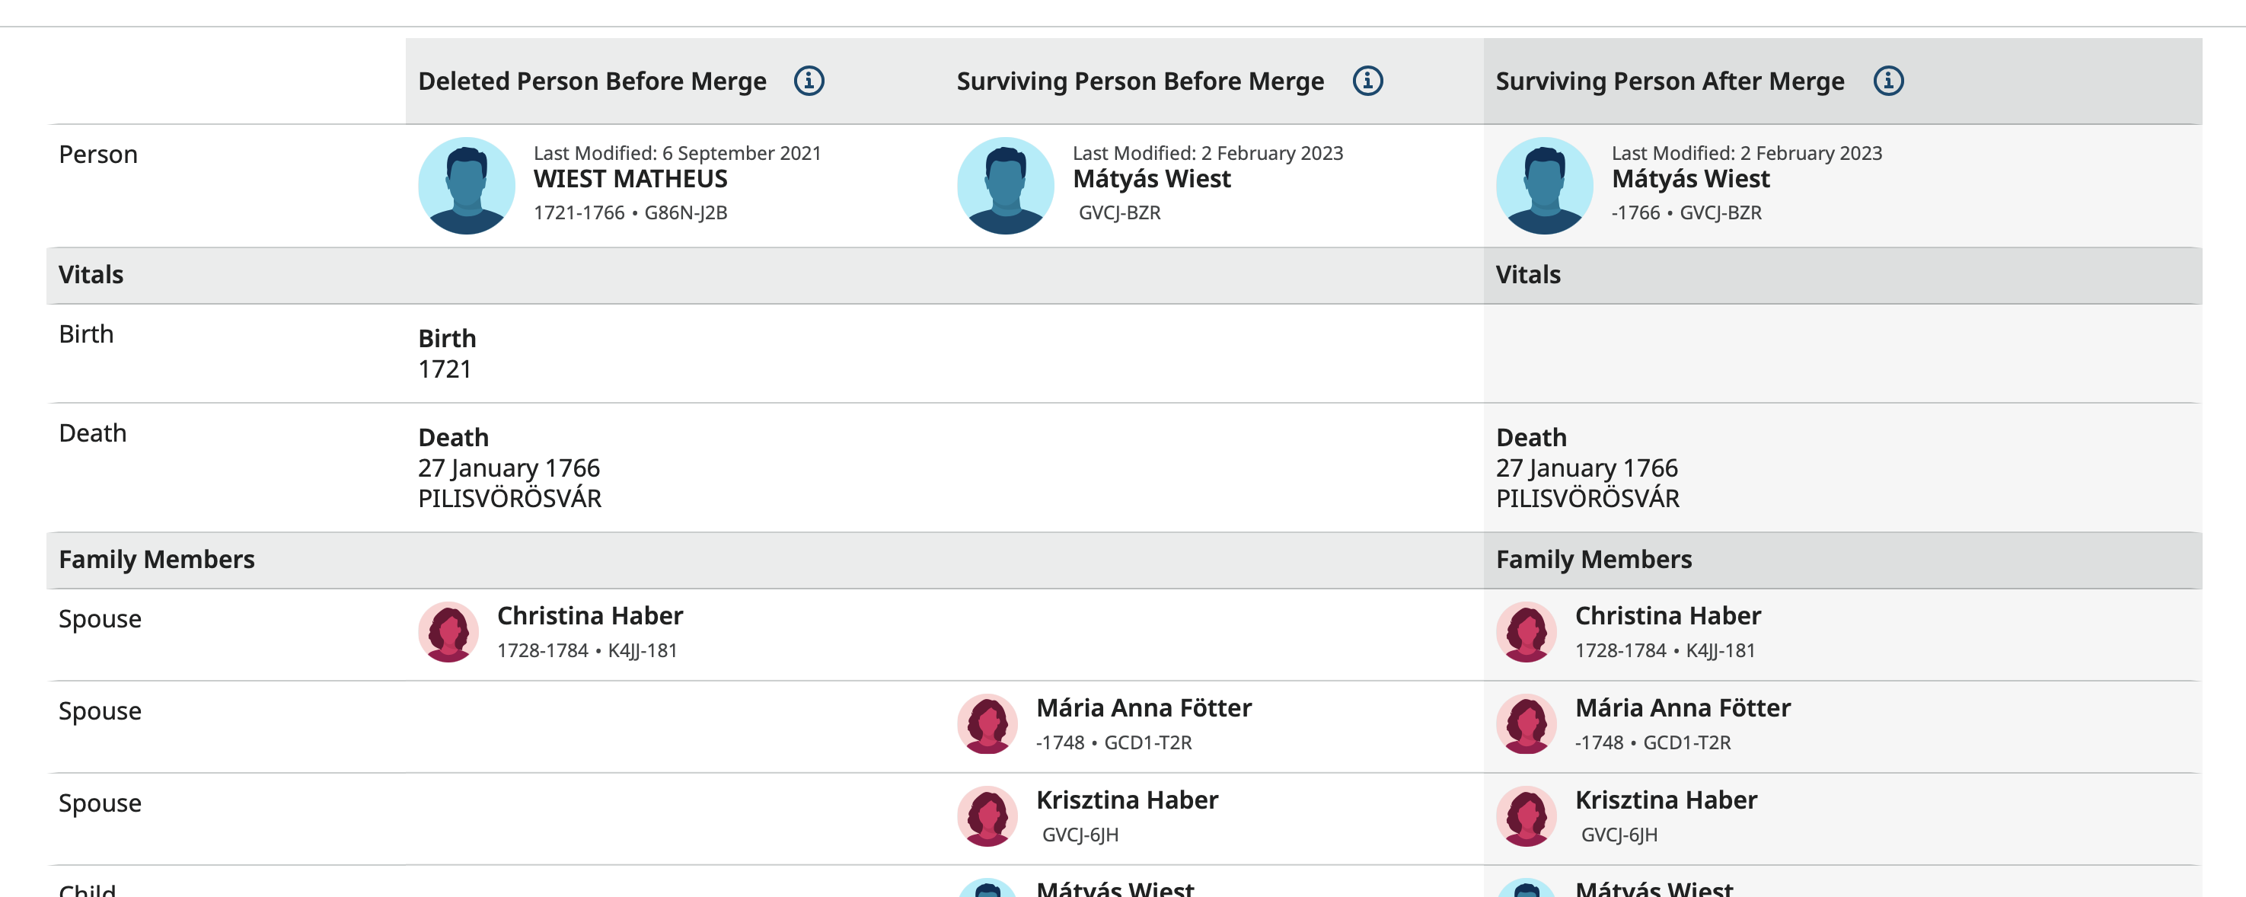Click Mária Anna Fötter avatar in before-merge column
Image resolution: width=2246 pixels, height=897 pixels.
[x=987, y=724]
